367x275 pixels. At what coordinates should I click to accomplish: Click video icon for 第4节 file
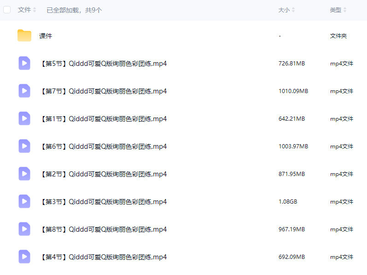click(24, 257)
